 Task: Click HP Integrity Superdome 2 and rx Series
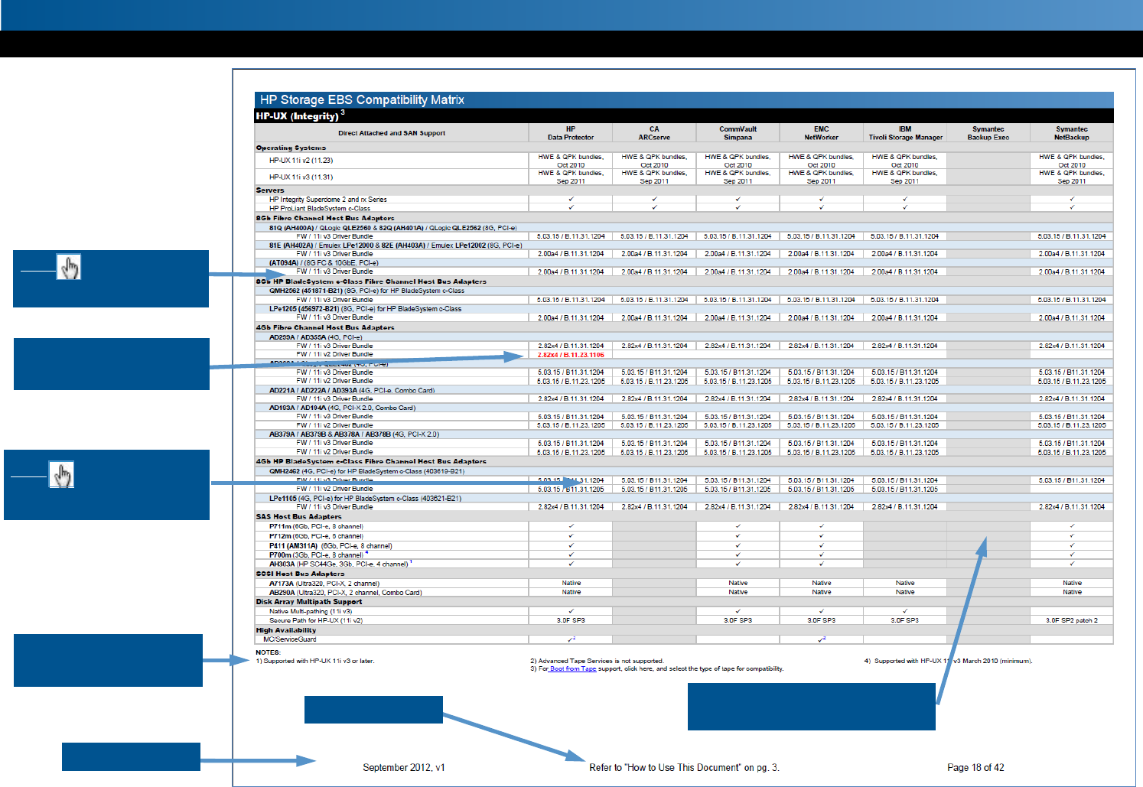coord(328,200)
